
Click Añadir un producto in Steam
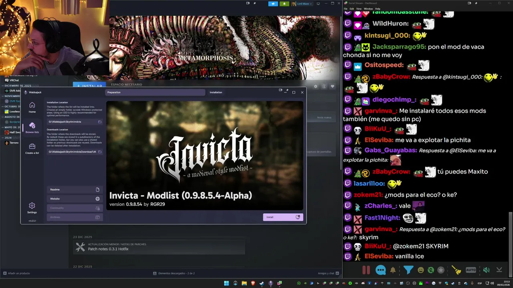[x=16, y=273]
